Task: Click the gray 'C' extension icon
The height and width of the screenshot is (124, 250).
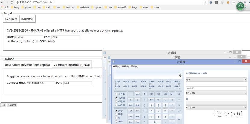Action: 216,2
